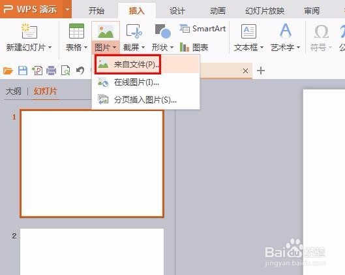Close the open document tab
This screenshot has width=345, height=275.
click(246, 71)
